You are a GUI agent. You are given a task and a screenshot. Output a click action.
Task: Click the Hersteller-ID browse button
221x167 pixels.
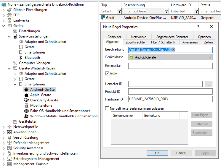(209, 84)
